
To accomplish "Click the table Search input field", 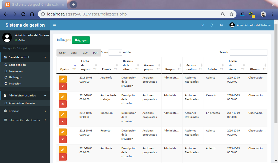I will pyautogui.click(x=248, y=52).
